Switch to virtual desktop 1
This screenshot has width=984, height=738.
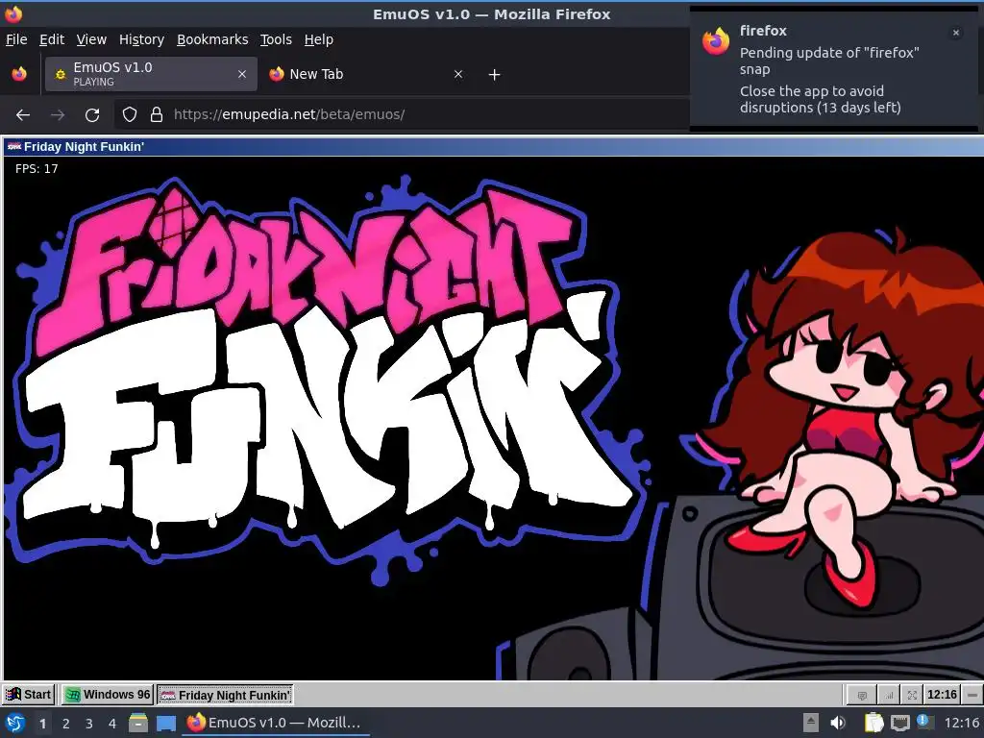(42, 724)
